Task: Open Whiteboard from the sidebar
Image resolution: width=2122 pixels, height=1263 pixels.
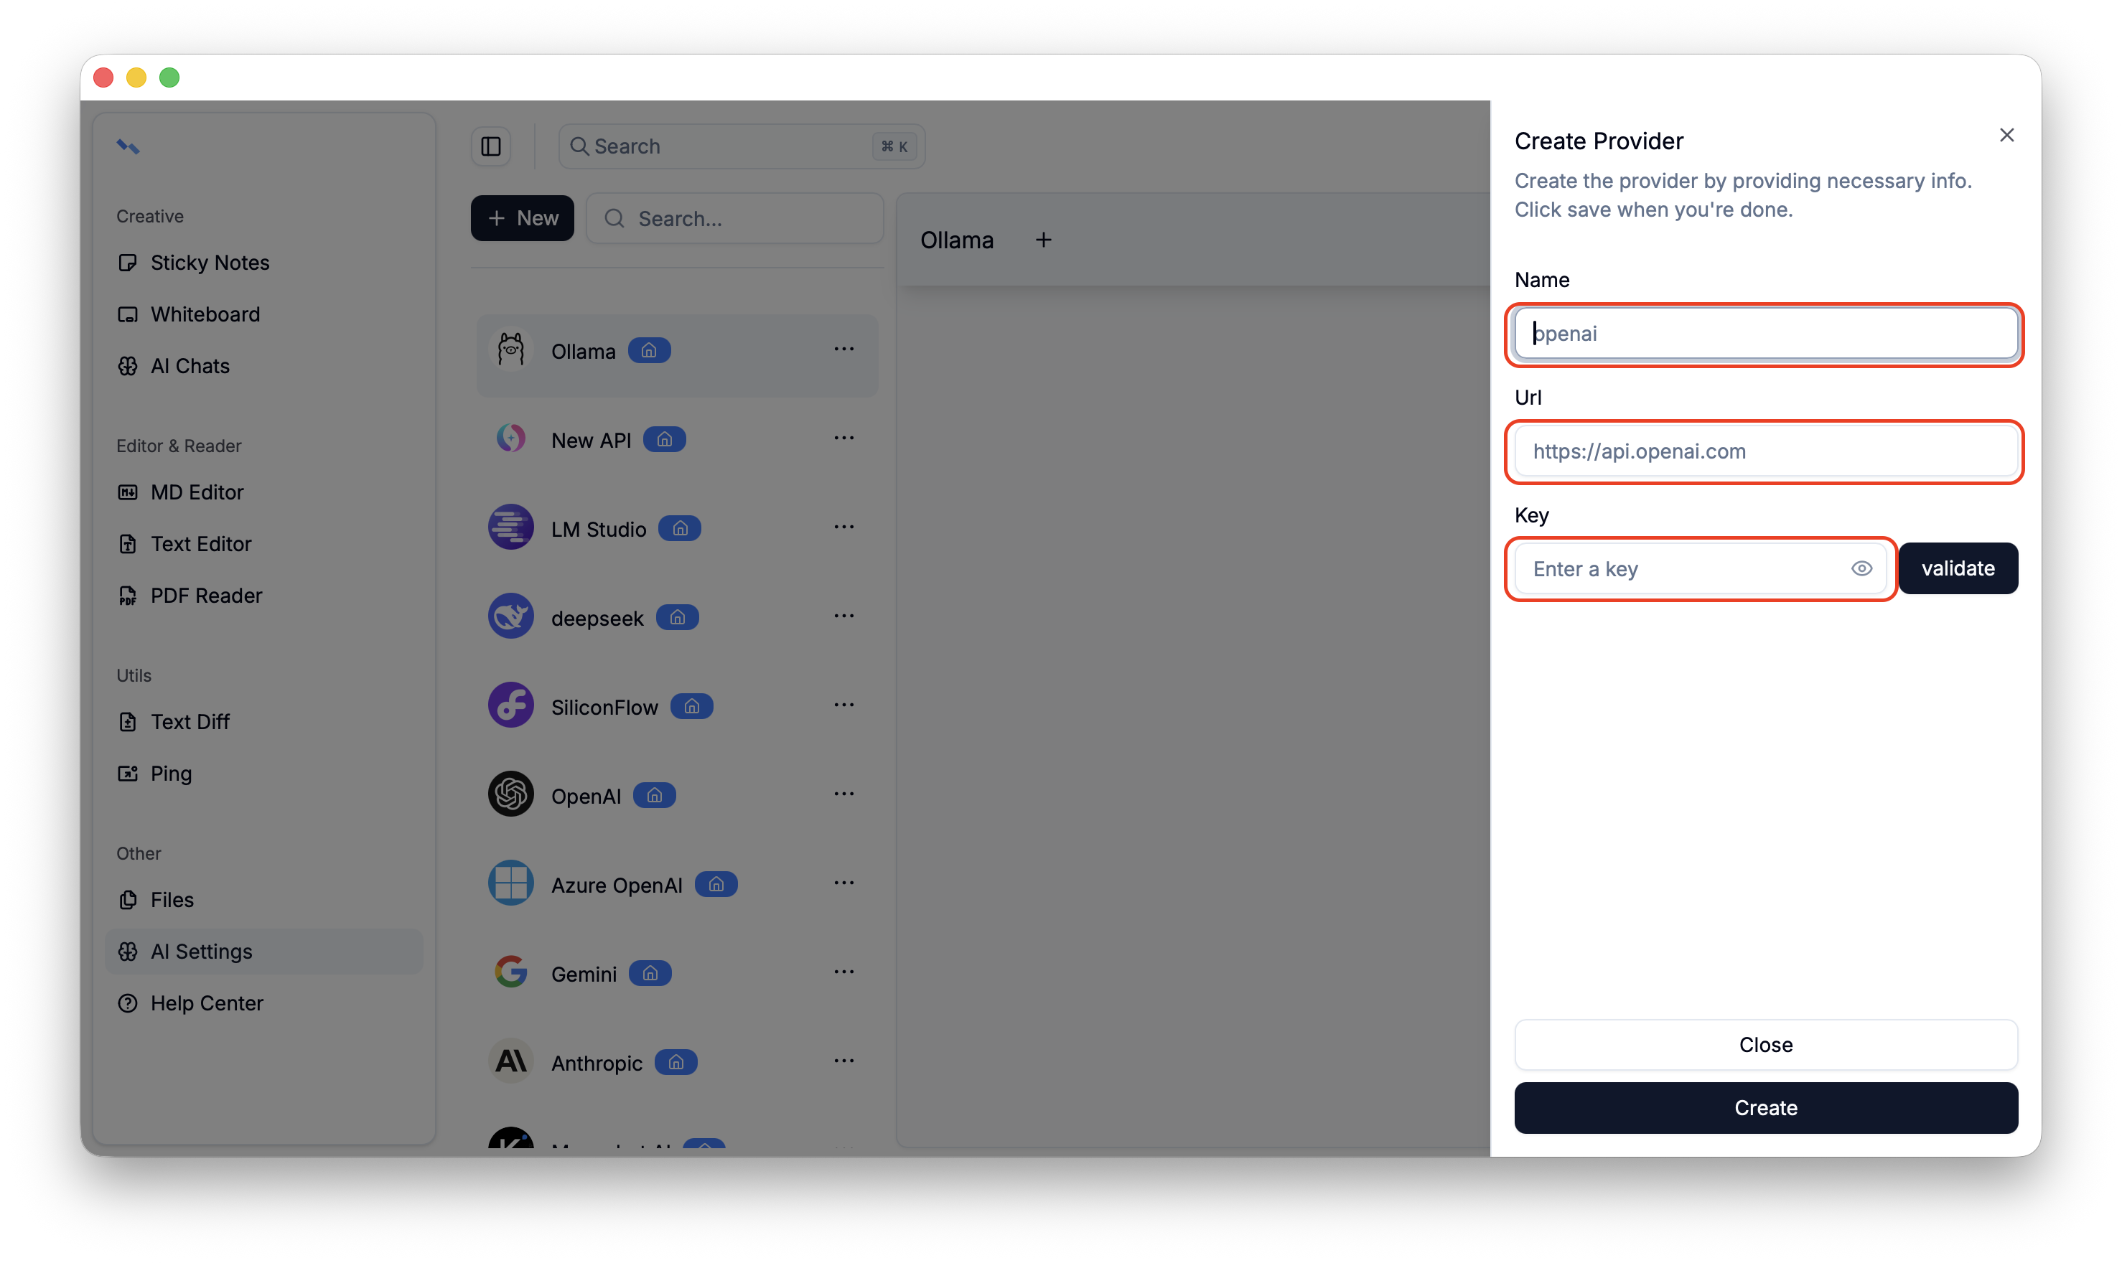Action: click(205, 315)
